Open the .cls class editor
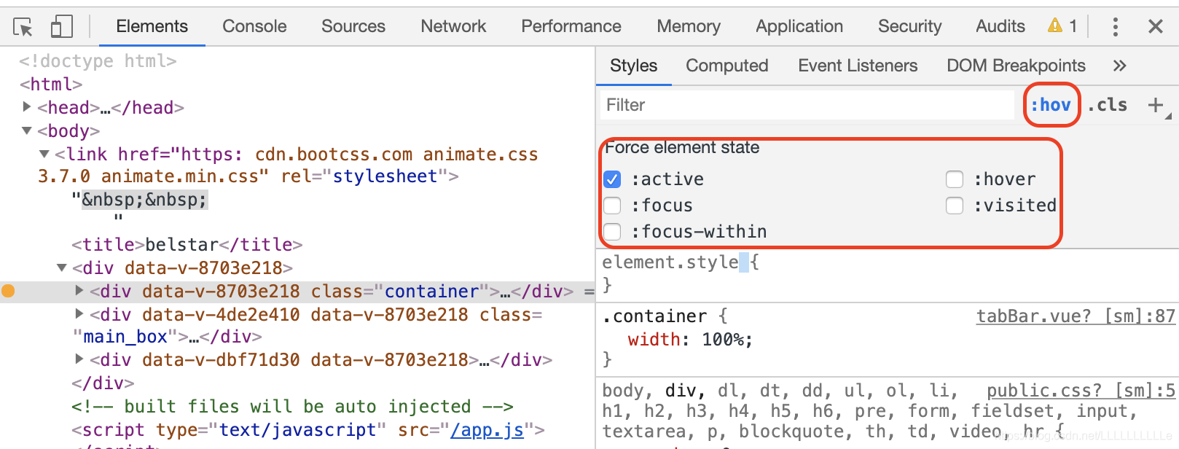The width and height of the screenshot is (1179, 449). (x=1108, y=105)
